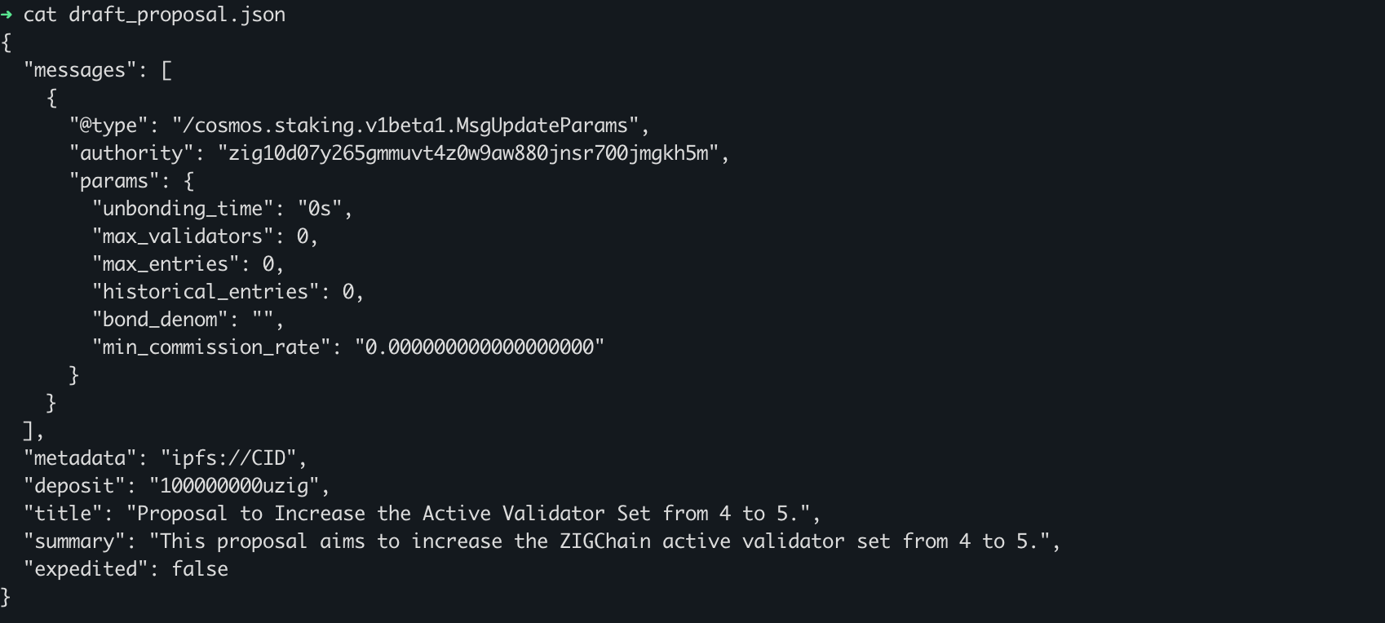Image resolution: width=1385 pixels, height=623 pixels.
Task: Click the "0s" unbonding time value
Action: pos(319,209)
